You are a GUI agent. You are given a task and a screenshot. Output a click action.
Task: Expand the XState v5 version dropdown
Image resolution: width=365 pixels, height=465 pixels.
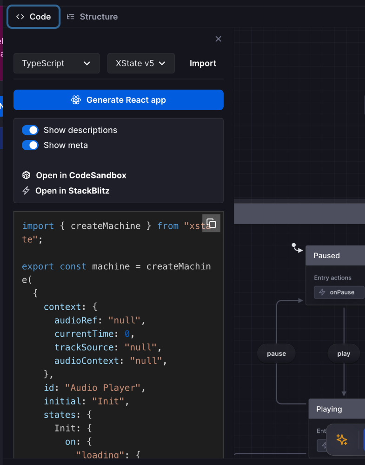(x=141, y=63)
